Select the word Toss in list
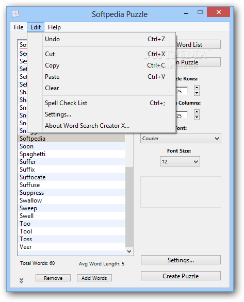The width and height of the screenshot is (244, 302). 71,239
